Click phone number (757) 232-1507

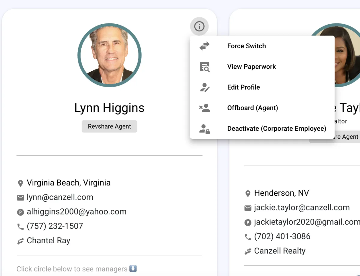55,226
